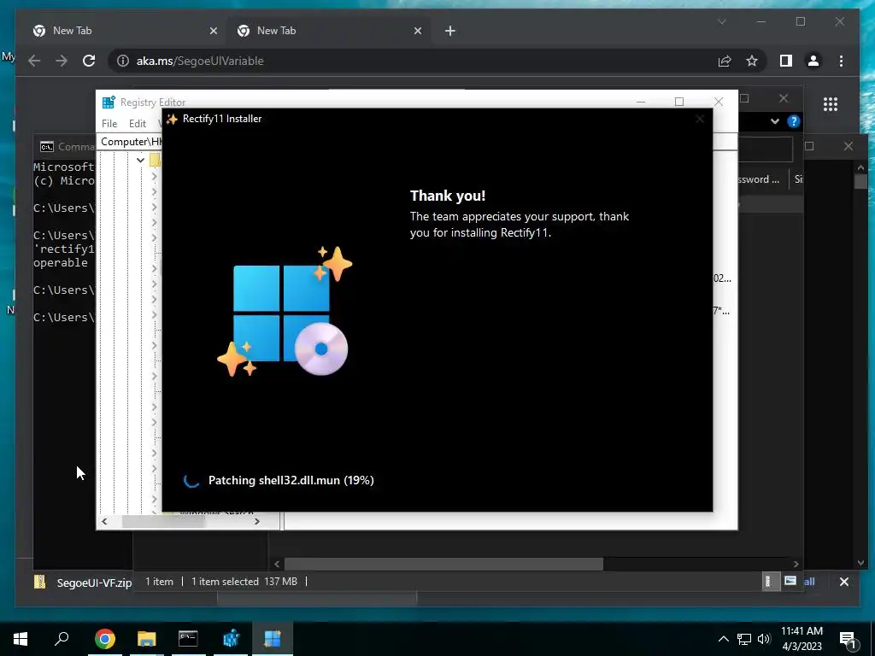
Task: Open the Edit menu in Registry Editor
Action: click(138, 124)
